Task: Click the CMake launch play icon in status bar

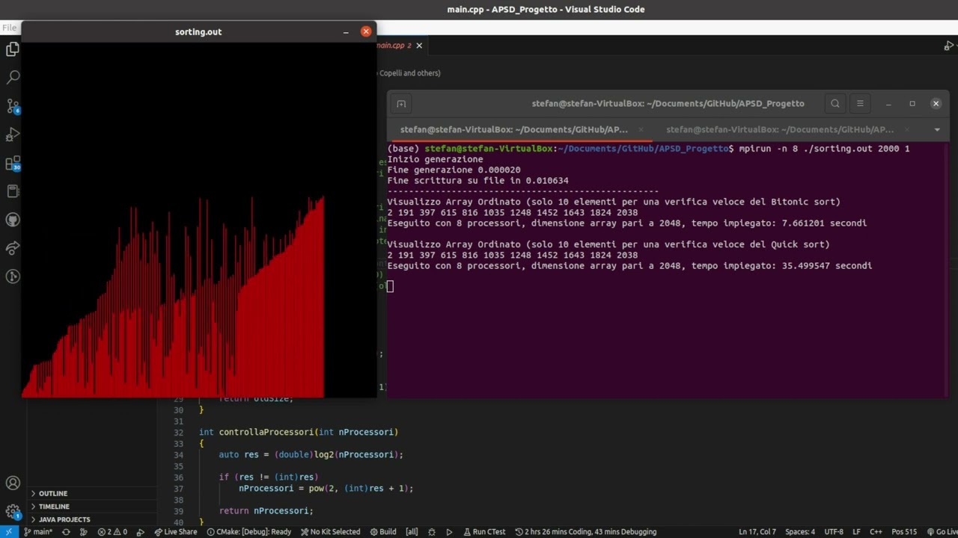Action: pos(449,532)
